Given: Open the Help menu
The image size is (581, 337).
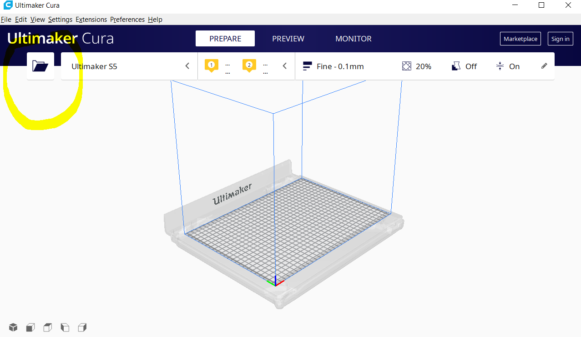Looking at the screenshot, I should tap(155, 20).
